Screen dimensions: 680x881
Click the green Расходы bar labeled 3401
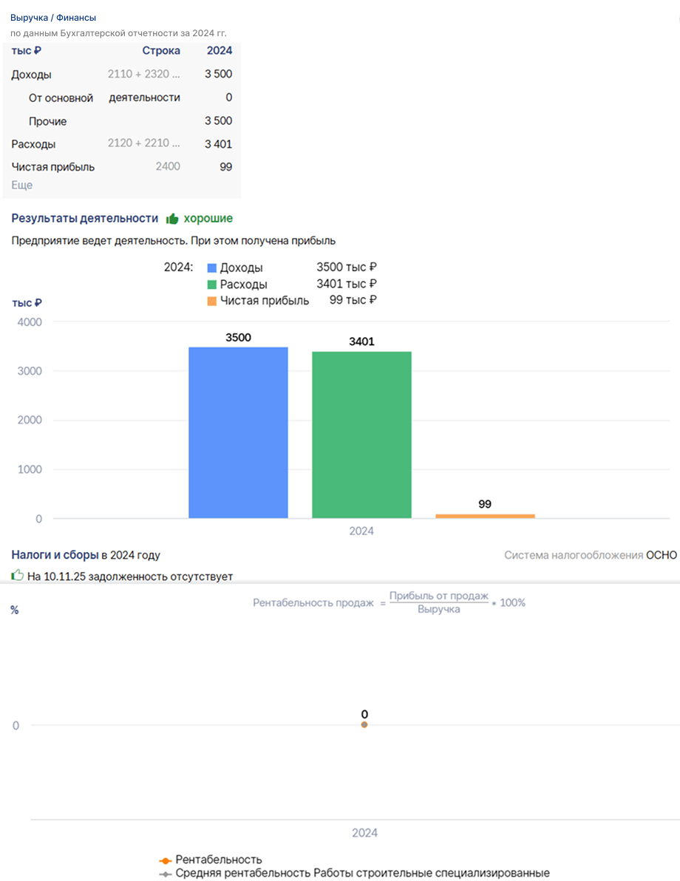[x=361, y=435]
